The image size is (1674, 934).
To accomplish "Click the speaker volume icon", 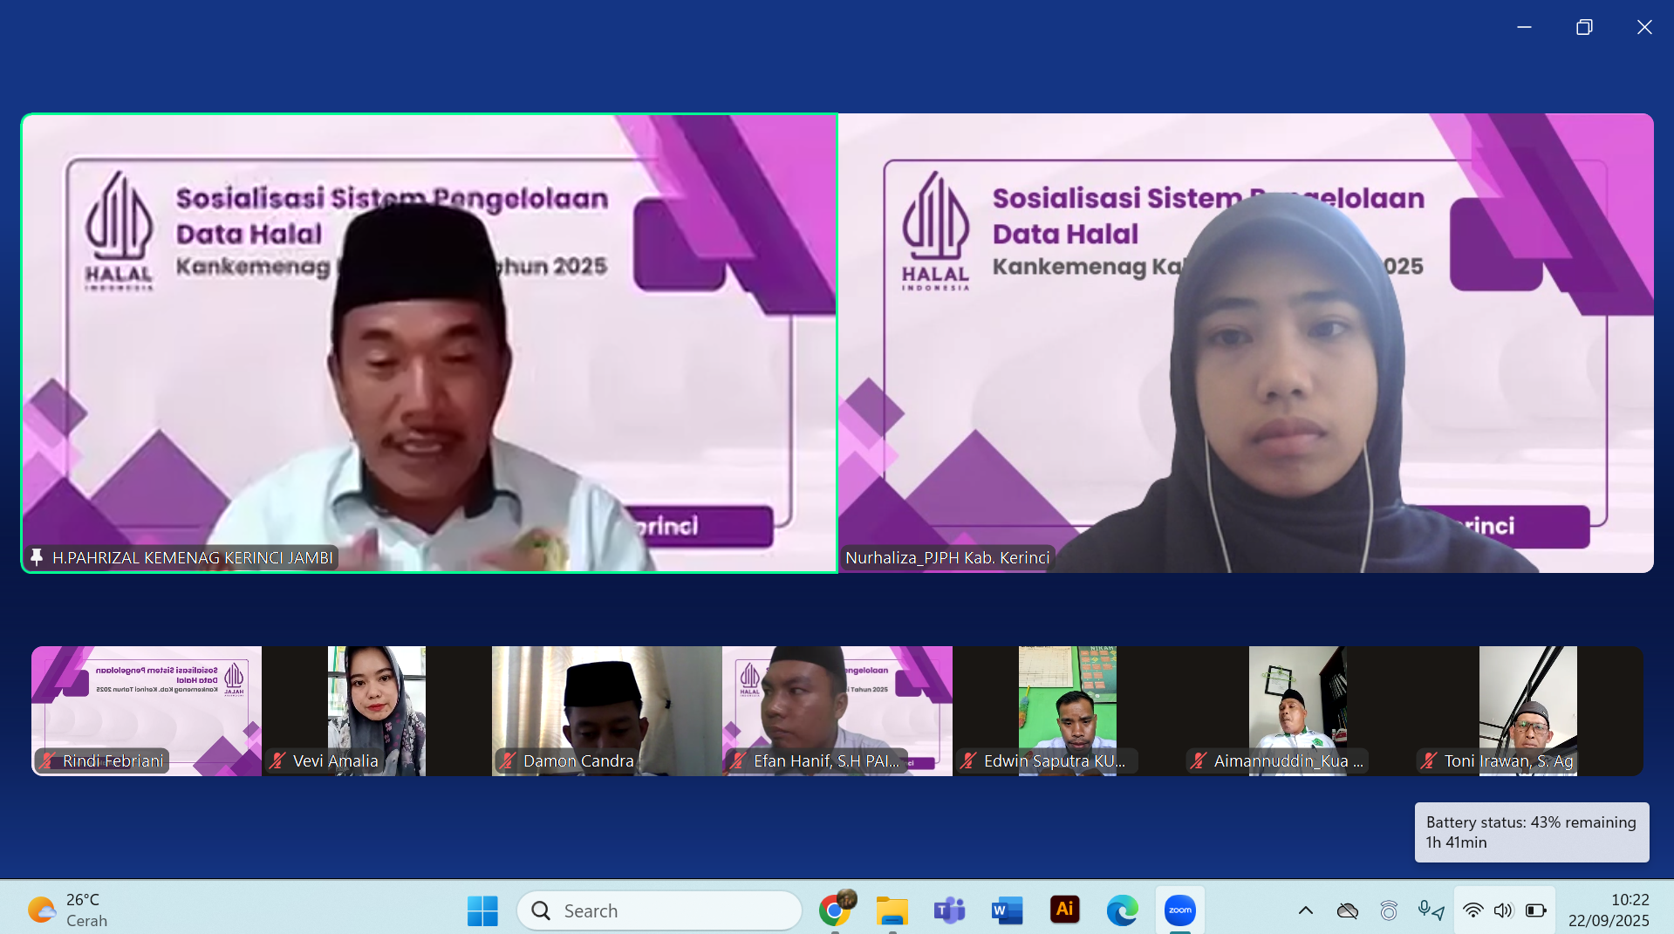I will pyautogui.click(x=1503, y=910).
